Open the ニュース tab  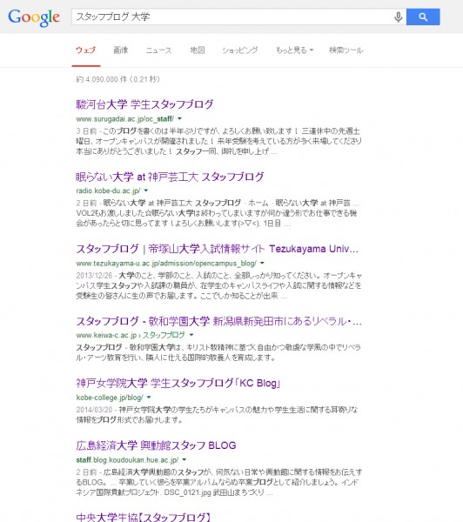(158, 50)
